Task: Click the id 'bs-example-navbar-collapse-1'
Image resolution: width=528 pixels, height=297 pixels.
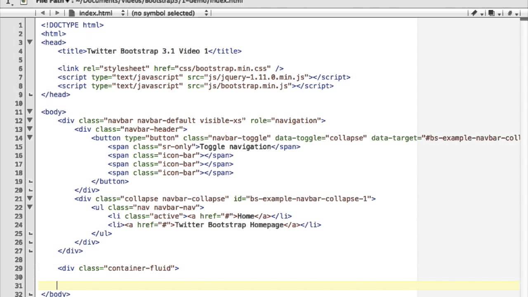Action: coord(308,199)
